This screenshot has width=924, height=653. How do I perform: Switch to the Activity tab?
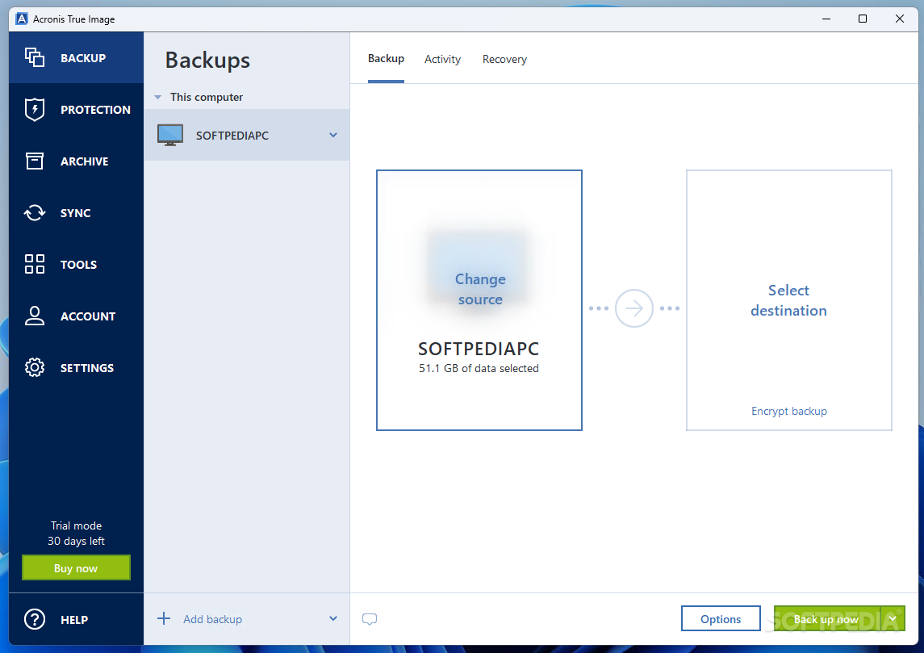(442, 59)
